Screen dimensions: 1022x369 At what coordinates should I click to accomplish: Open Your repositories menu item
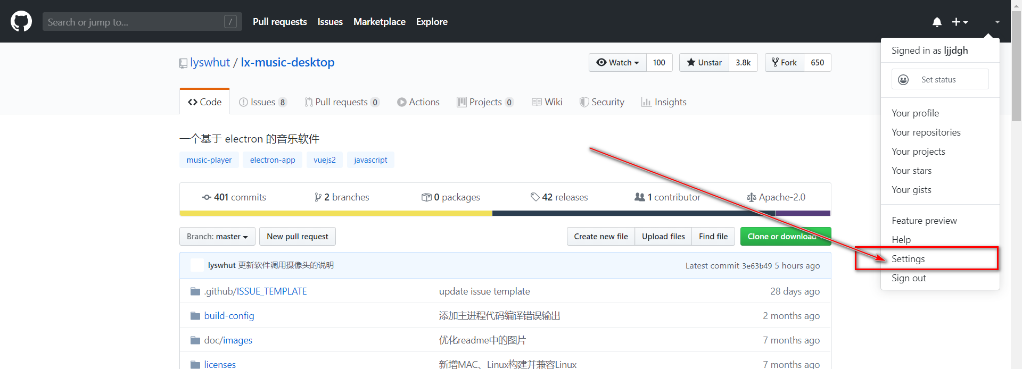[940, 132]
